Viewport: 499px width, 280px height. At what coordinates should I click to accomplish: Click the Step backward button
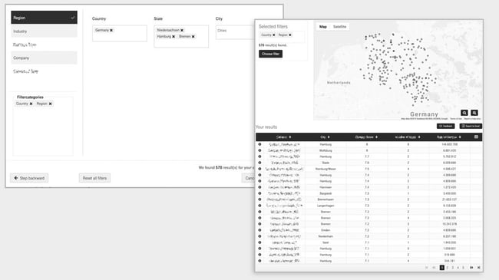(x=29, y=178)
